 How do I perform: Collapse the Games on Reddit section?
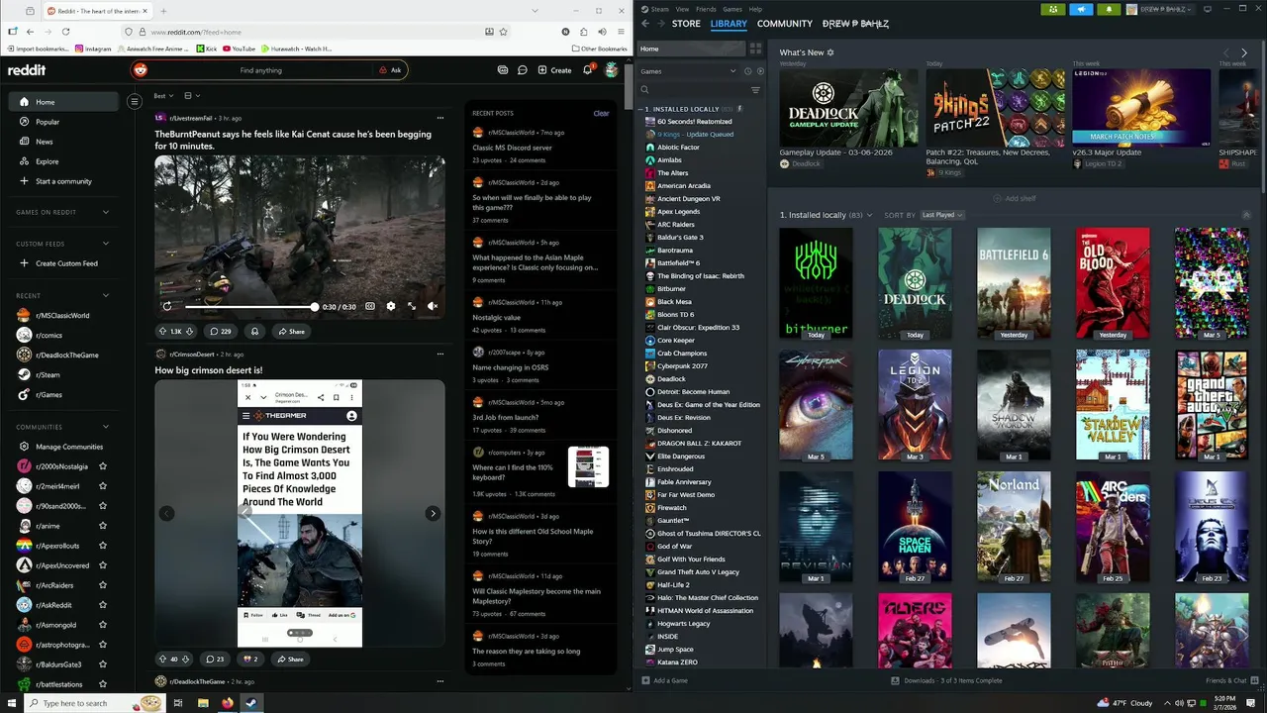tap(106, 212)
